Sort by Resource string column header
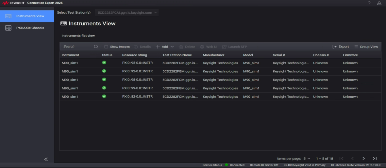The width and height of the screenshot is (386, 168). (x=134, y=55)
